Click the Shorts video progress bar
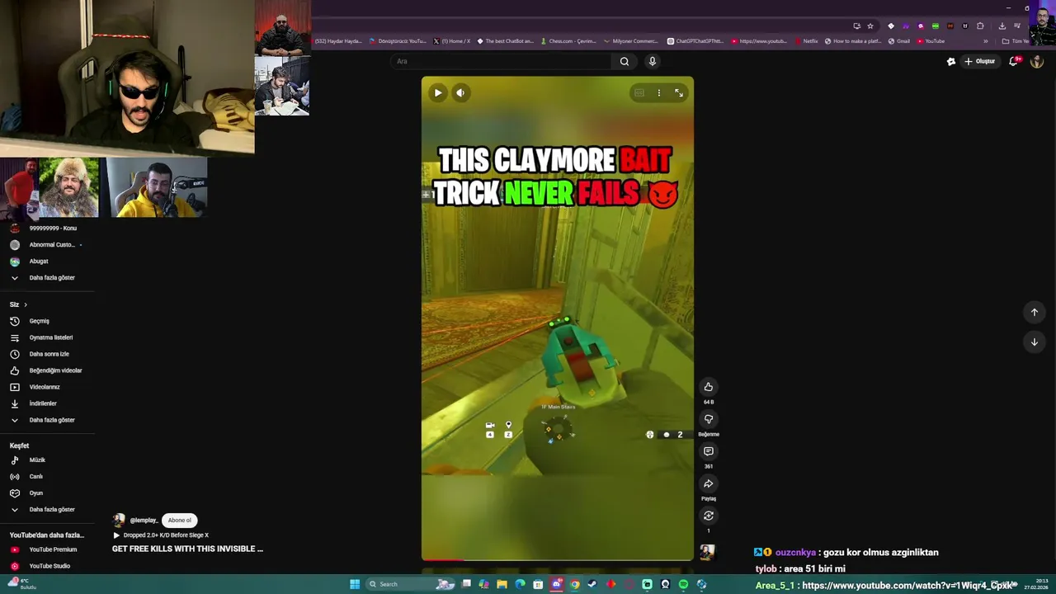The image size is (1056, 594). [x=558, y=560]
